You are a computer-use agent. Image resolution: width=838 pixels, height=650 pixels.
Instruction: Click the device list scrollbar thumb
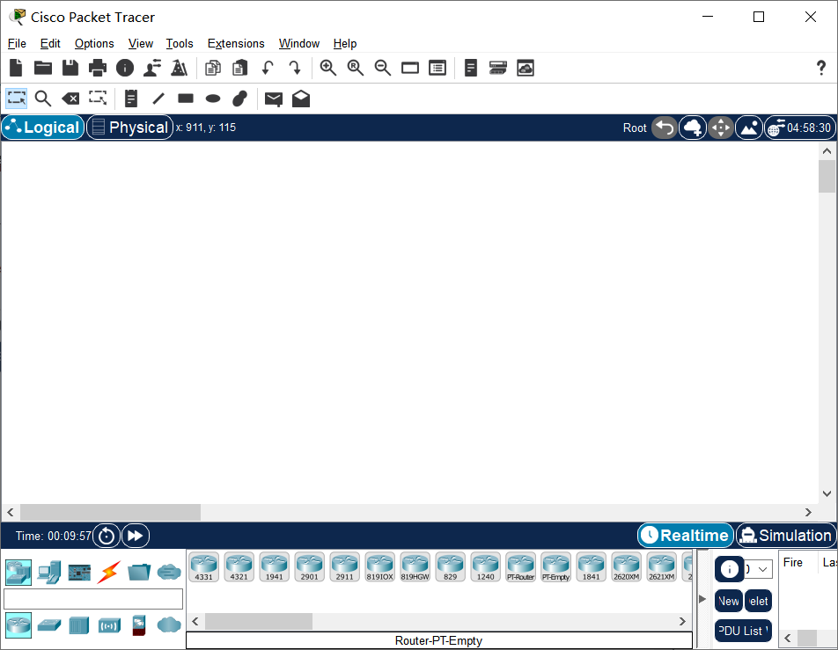pos(259,621)
